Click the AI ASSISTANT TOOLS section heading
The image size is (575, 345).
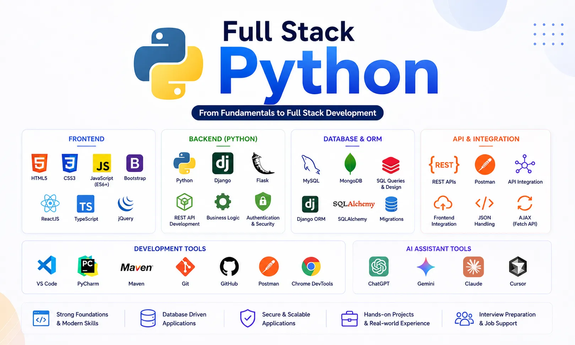tap(439, 249)
